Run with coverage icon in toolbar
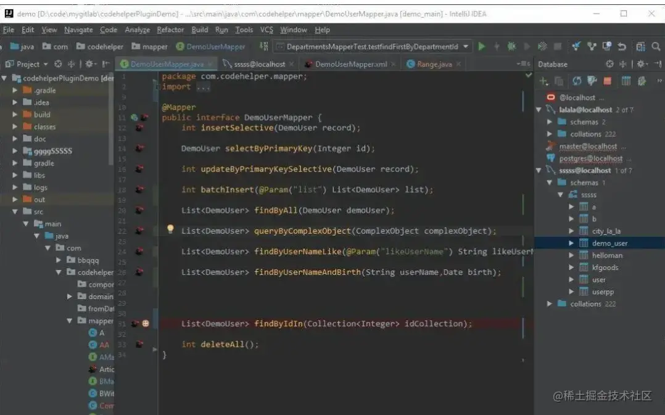665x415 pixels. [x=542, y=46]
